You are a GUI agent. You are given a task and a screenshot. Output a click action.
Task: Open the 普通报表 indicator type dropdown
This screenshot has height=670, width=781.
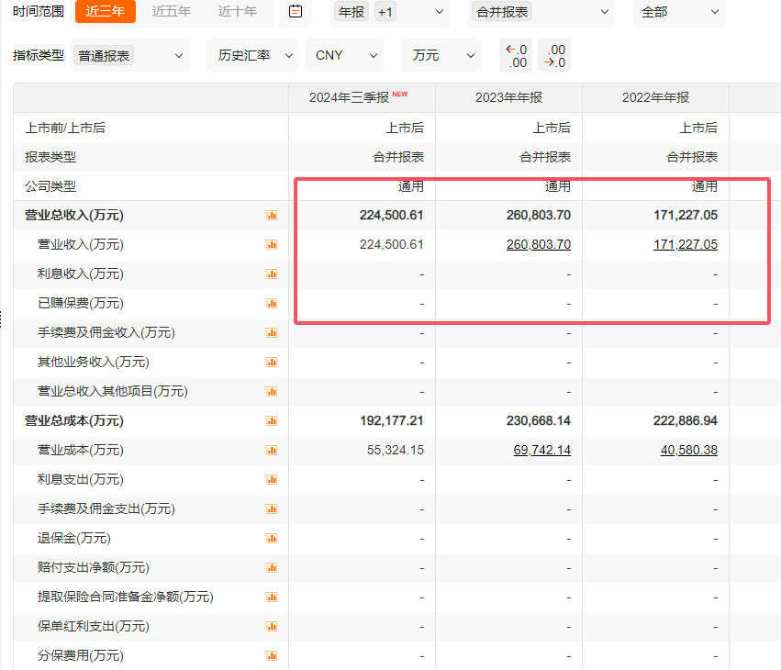click(128, 56)
